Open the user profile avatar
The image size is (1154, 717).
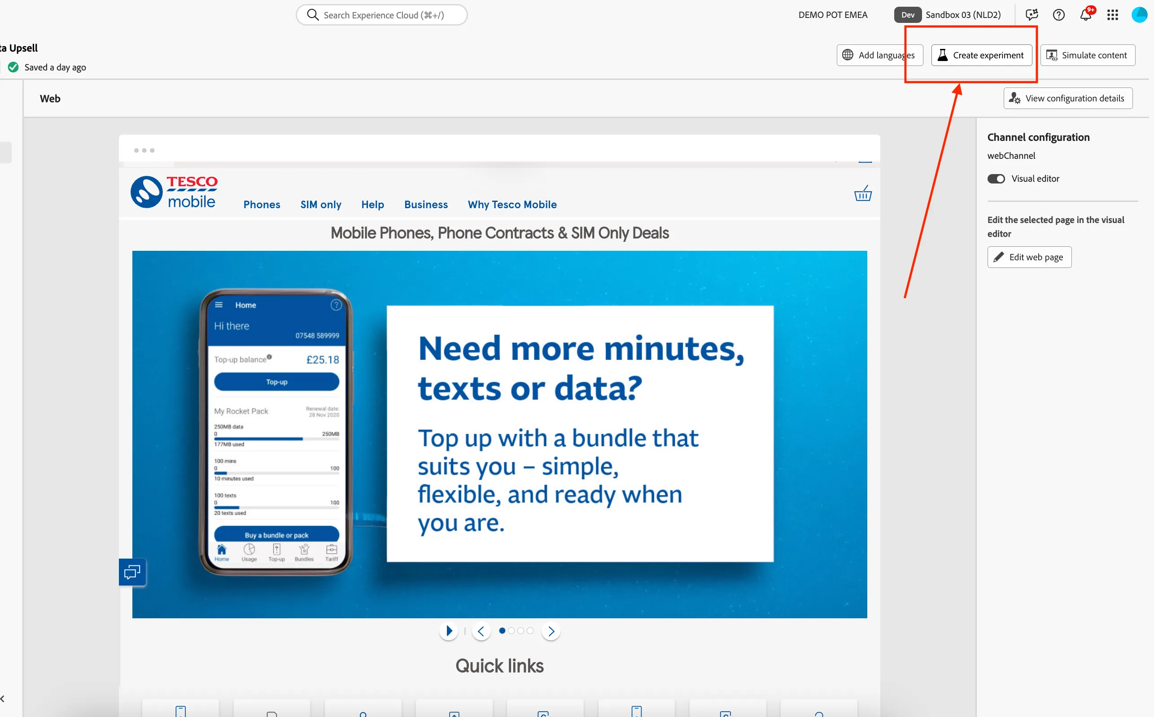click(x=1139, y=15)
